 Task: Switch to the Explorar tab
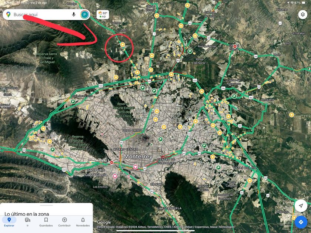click(x=9, y=222)
